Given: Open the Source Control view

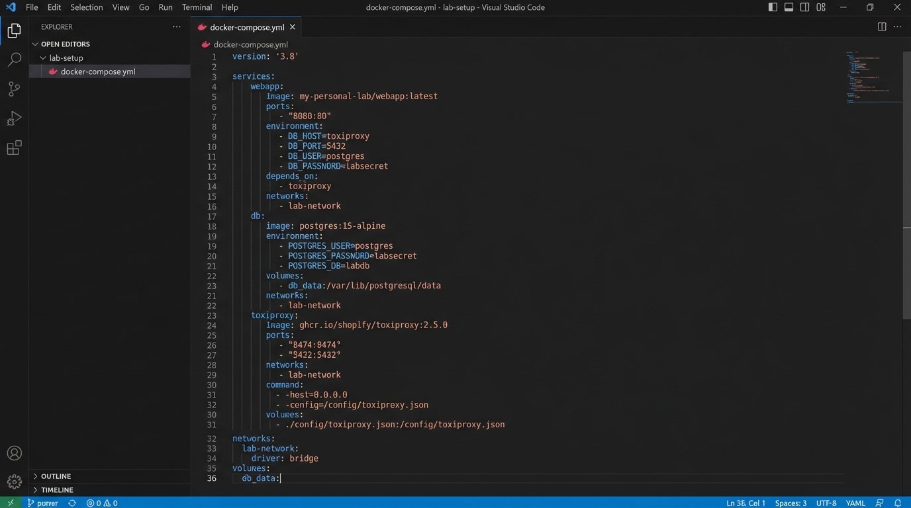Looking at the screenshot, I should [14, 89].
